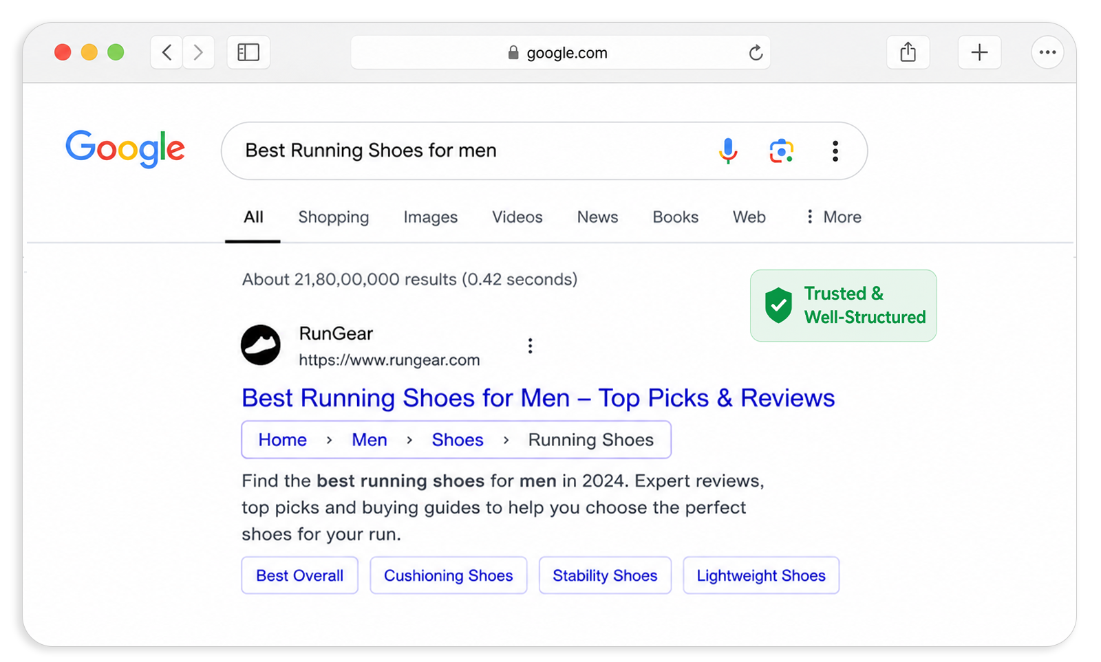Open the browser's three-dot overflow menu
1101x662 pixels.
coord(1047,52)
